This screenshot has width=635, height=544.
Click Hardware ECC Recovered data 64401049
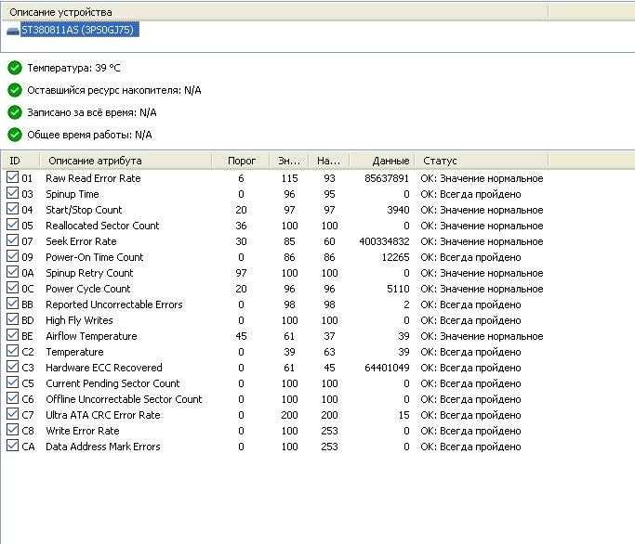(387, 368)
